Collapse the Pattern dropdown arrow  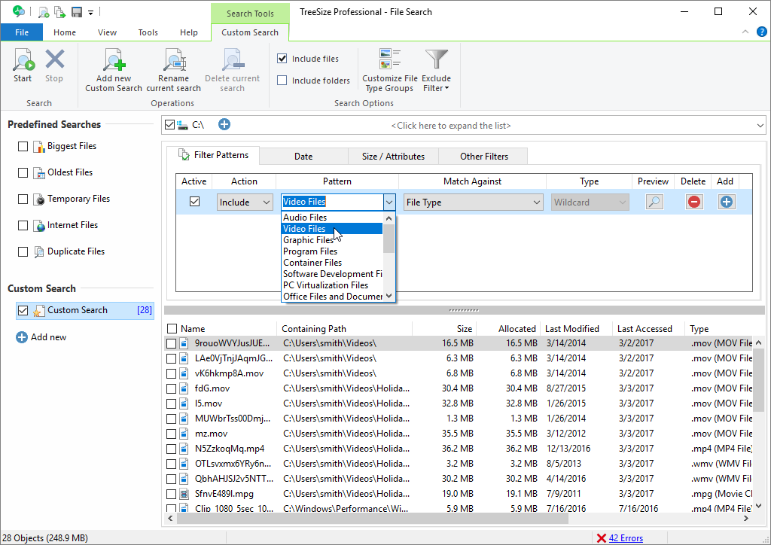pos(389,202)
